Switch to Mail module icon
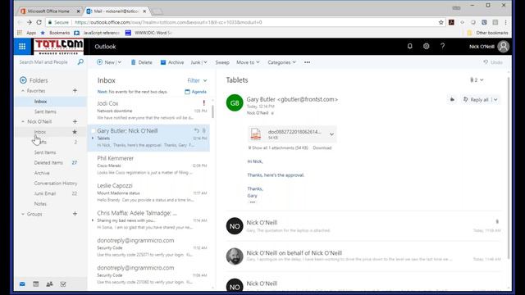 click(x=22, y=284)
